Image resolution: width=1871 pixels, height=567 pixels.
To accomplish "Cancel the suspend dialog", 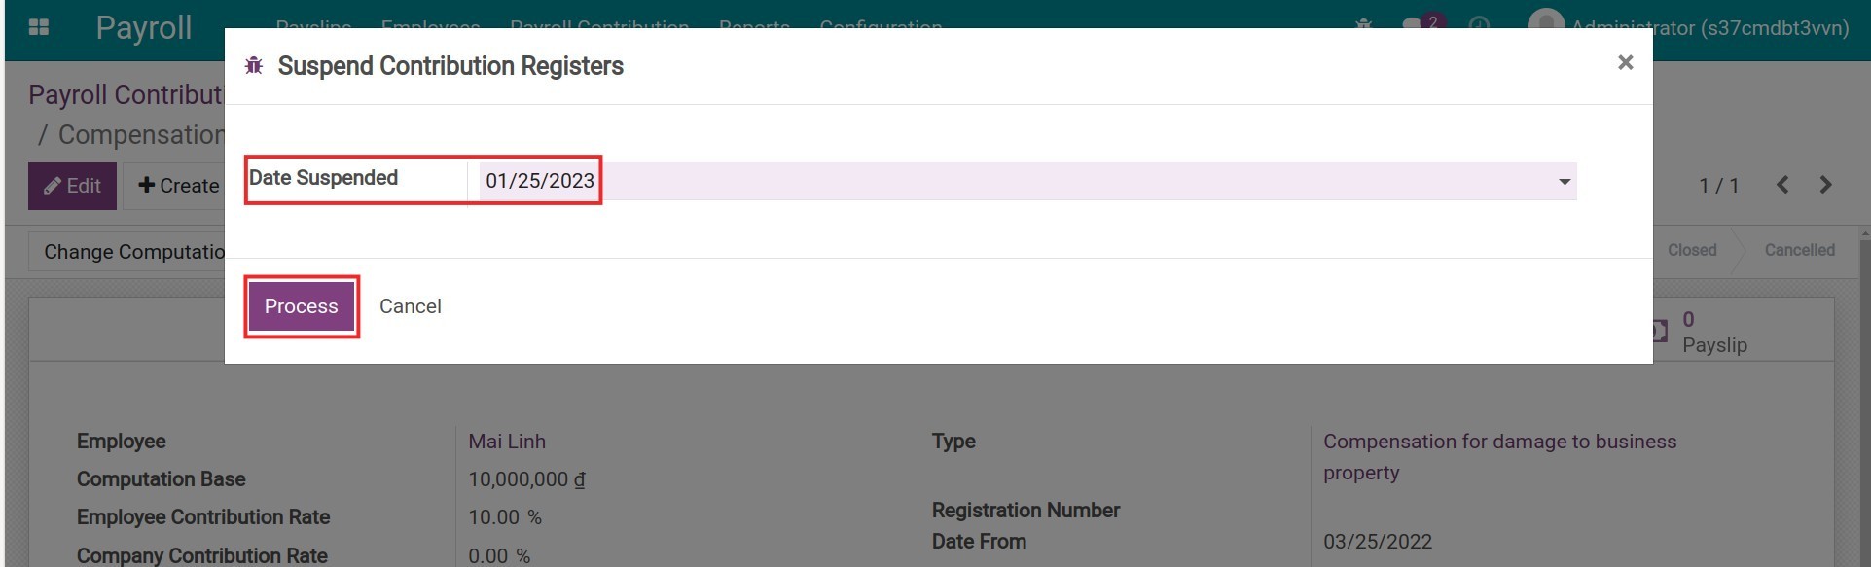I will (411, 306).
